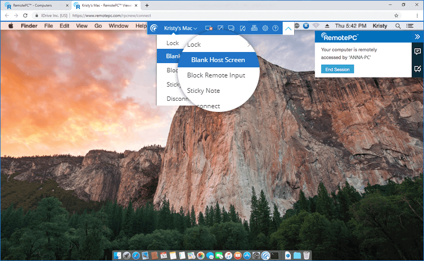Launch Terminal from the Dock
Viewport: 424px width, 261px height.
point(275,255)
